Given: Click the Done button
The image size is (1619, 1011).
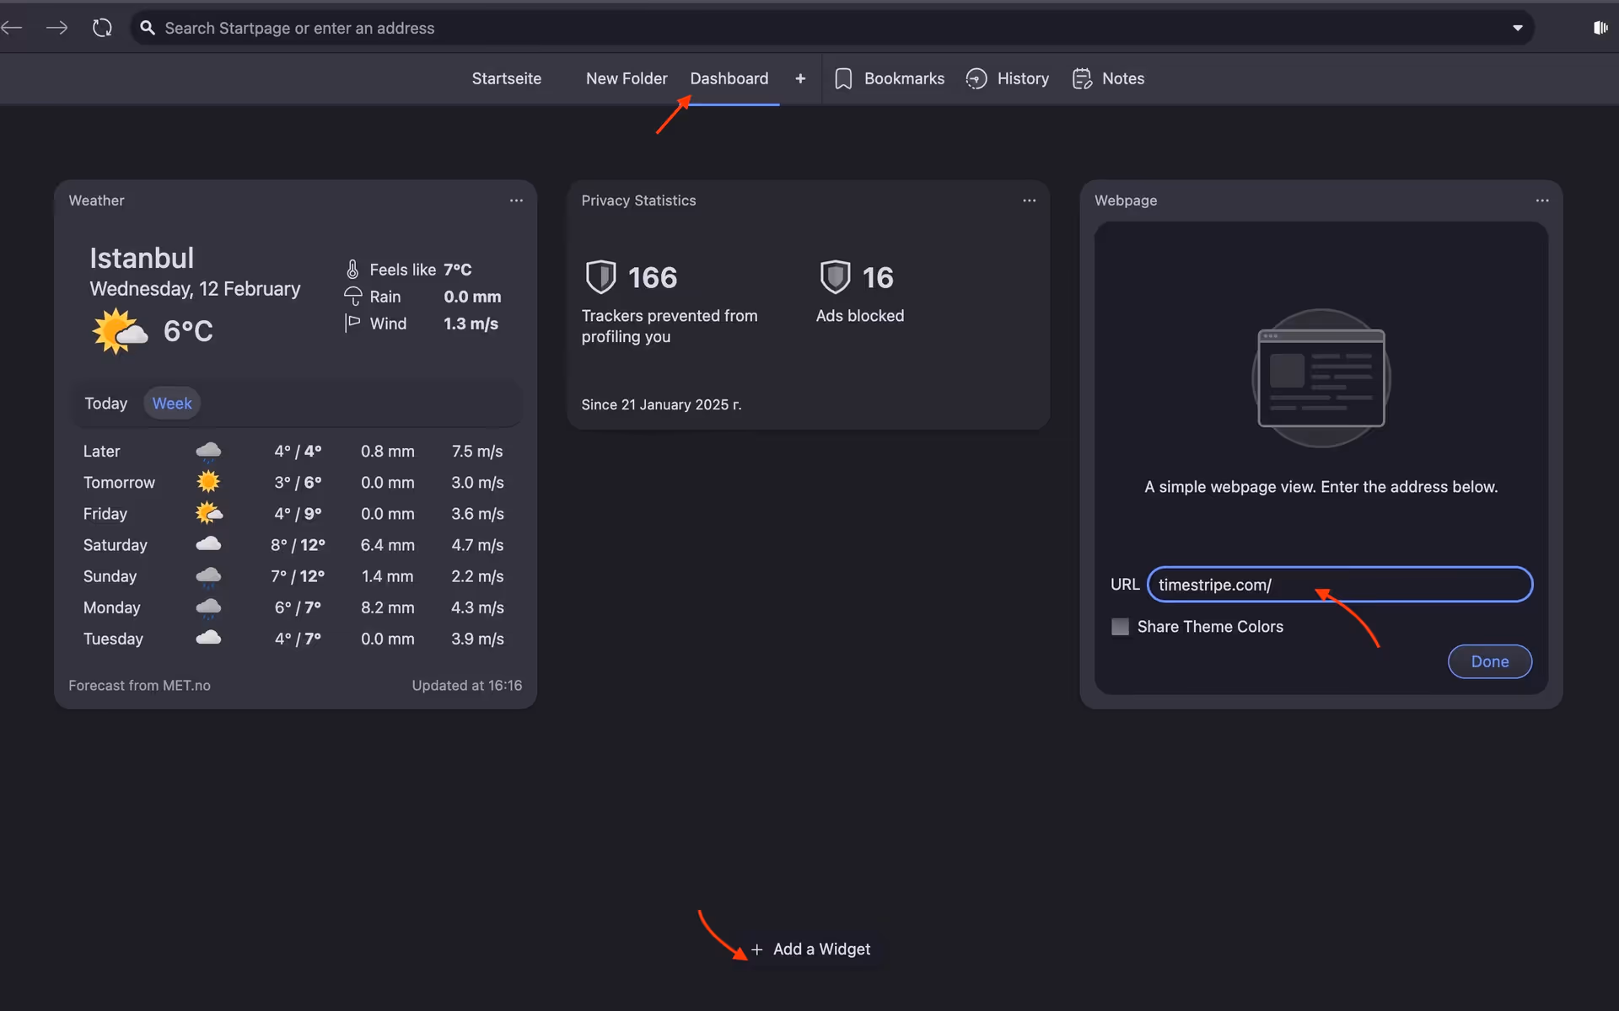Looking at the screenshot, I should click(x=1489, y=662).
